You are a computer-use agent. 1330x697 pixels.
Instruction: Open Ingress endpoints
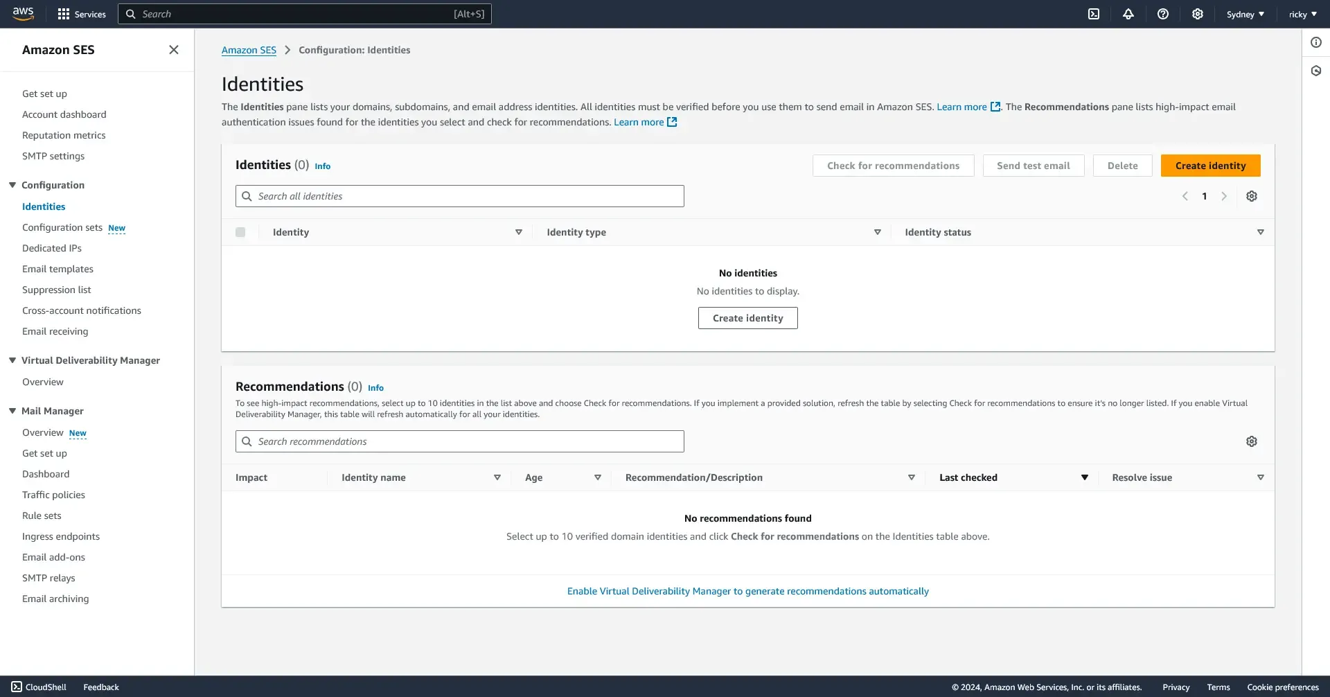tap(61, 536)
